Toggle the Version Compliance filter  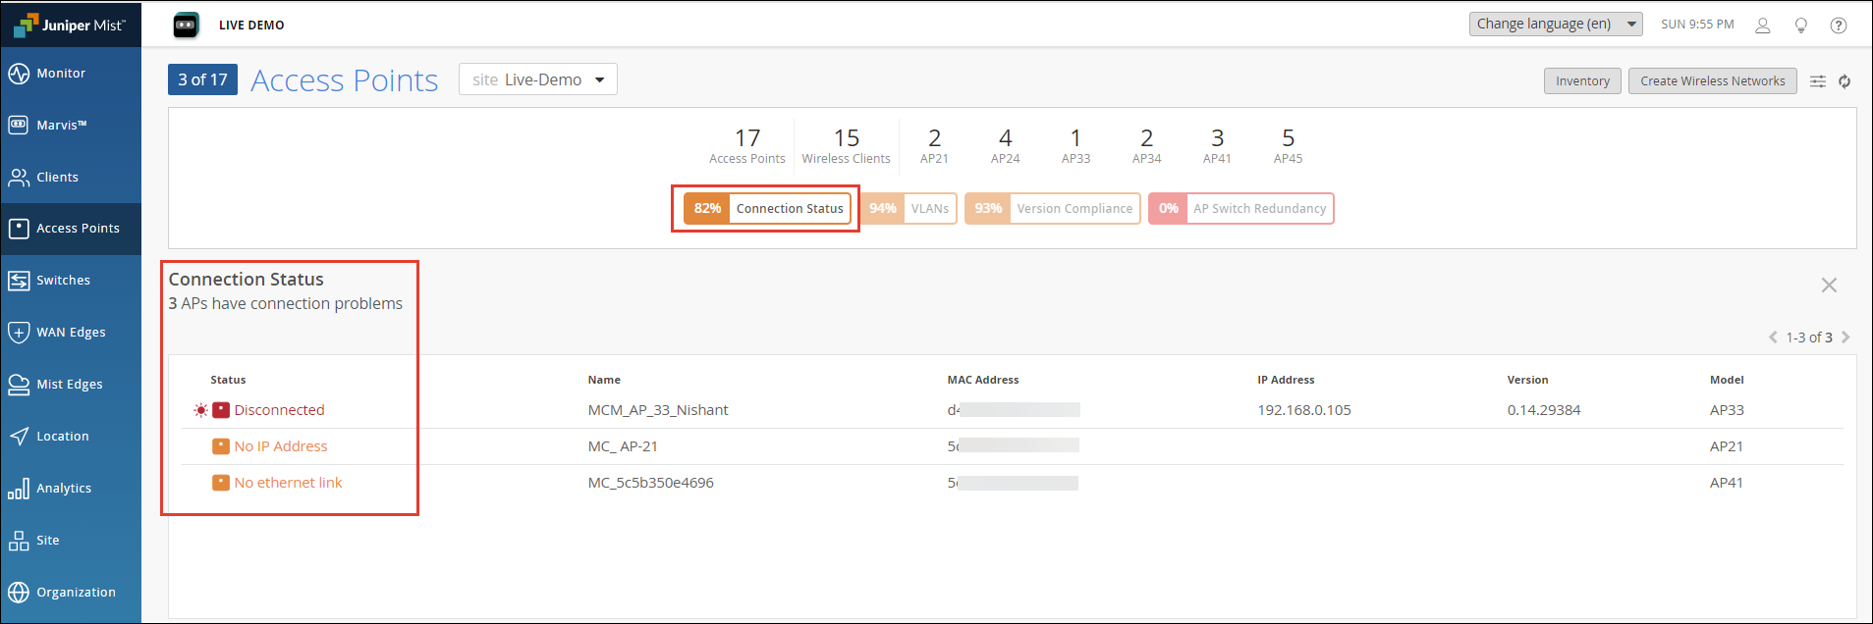point(1052,209)
